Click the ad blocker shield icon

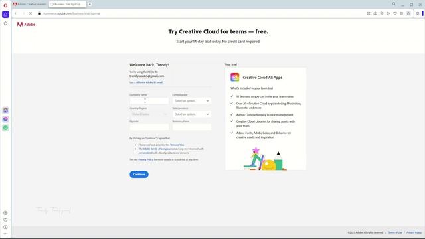point(382,13)
